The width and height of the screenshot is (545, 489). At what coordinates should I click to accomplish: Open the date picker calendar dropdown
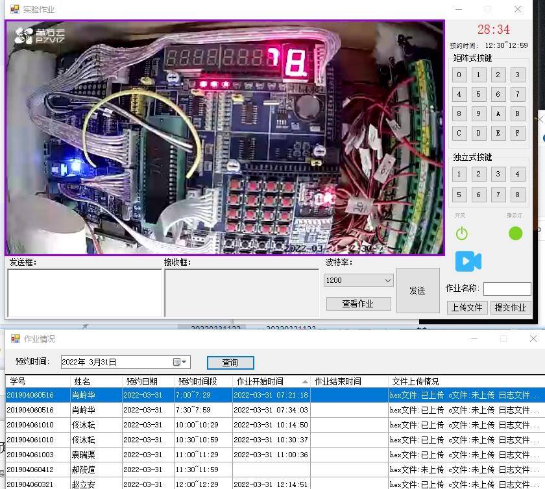coord(180,362)
